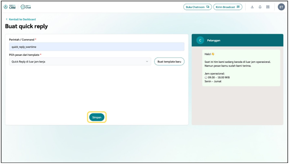Open the notifications bell
The height and width of the screenshot is (165, 290).
point(260,7)
